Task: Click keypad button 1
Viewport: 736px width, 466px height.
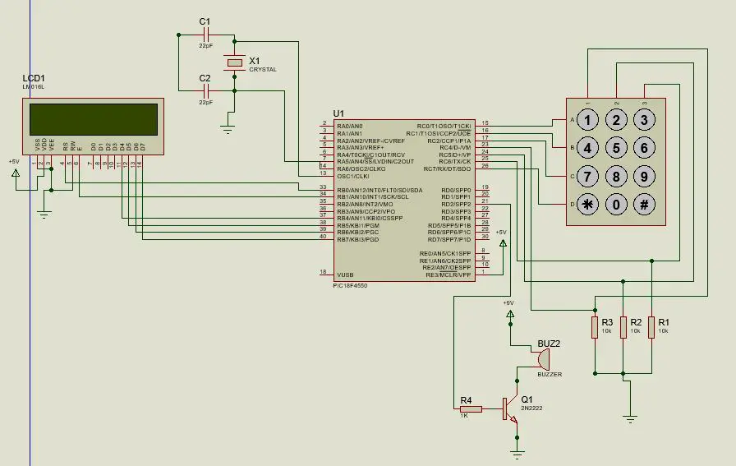Action: (587, 120)
